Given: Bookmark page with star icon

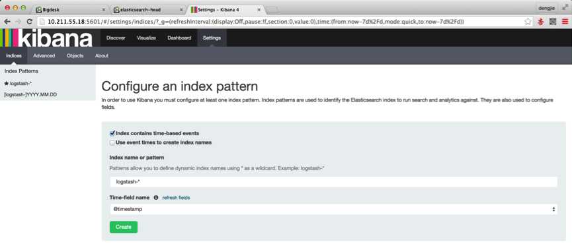Looking at the screenshot, I should (528, 22).
